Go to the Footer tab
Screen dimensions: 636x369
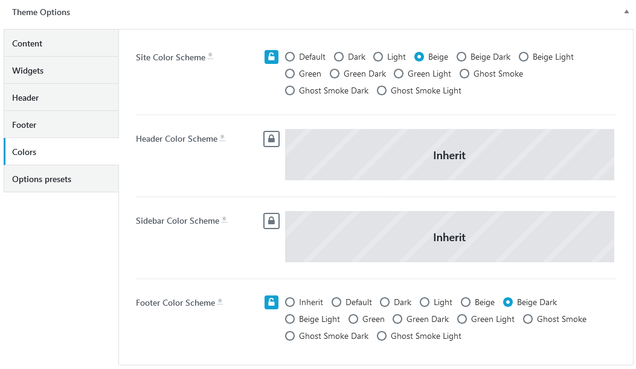(61, 125)
